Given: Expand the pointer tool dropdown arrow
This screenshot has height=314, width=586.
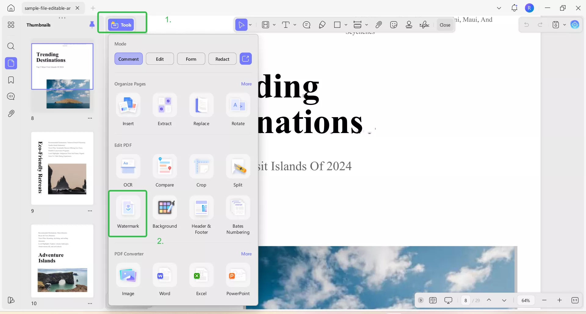Looking at the screenshot, I should click(250, 25).
